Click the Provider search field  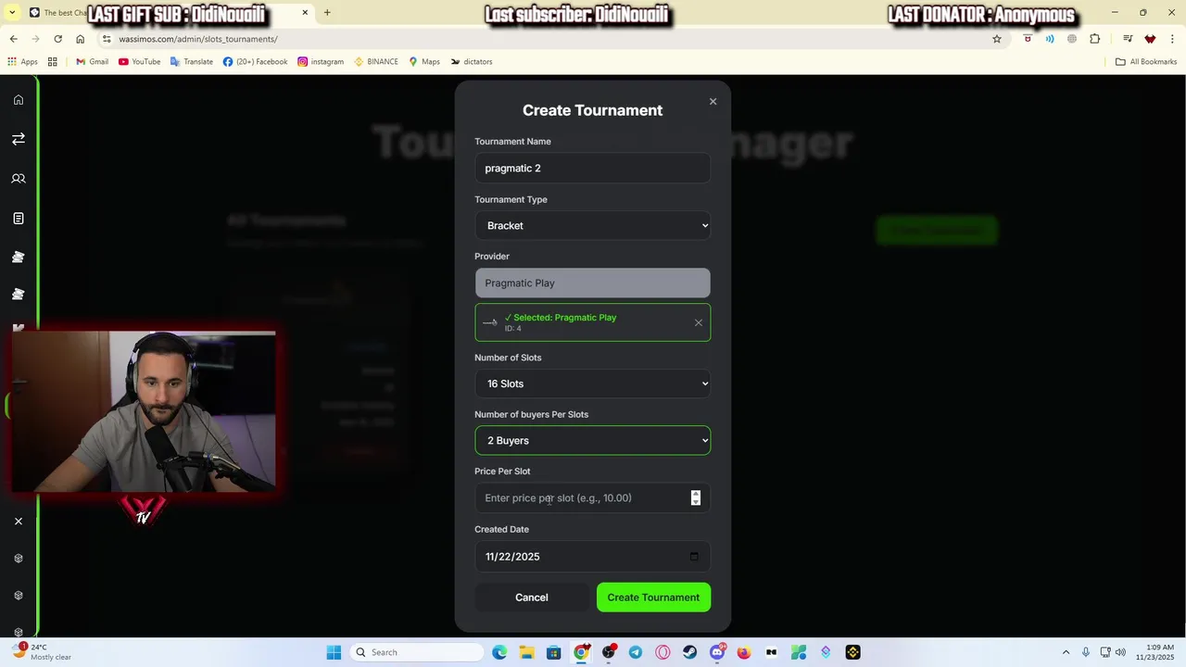click(593, 283)
